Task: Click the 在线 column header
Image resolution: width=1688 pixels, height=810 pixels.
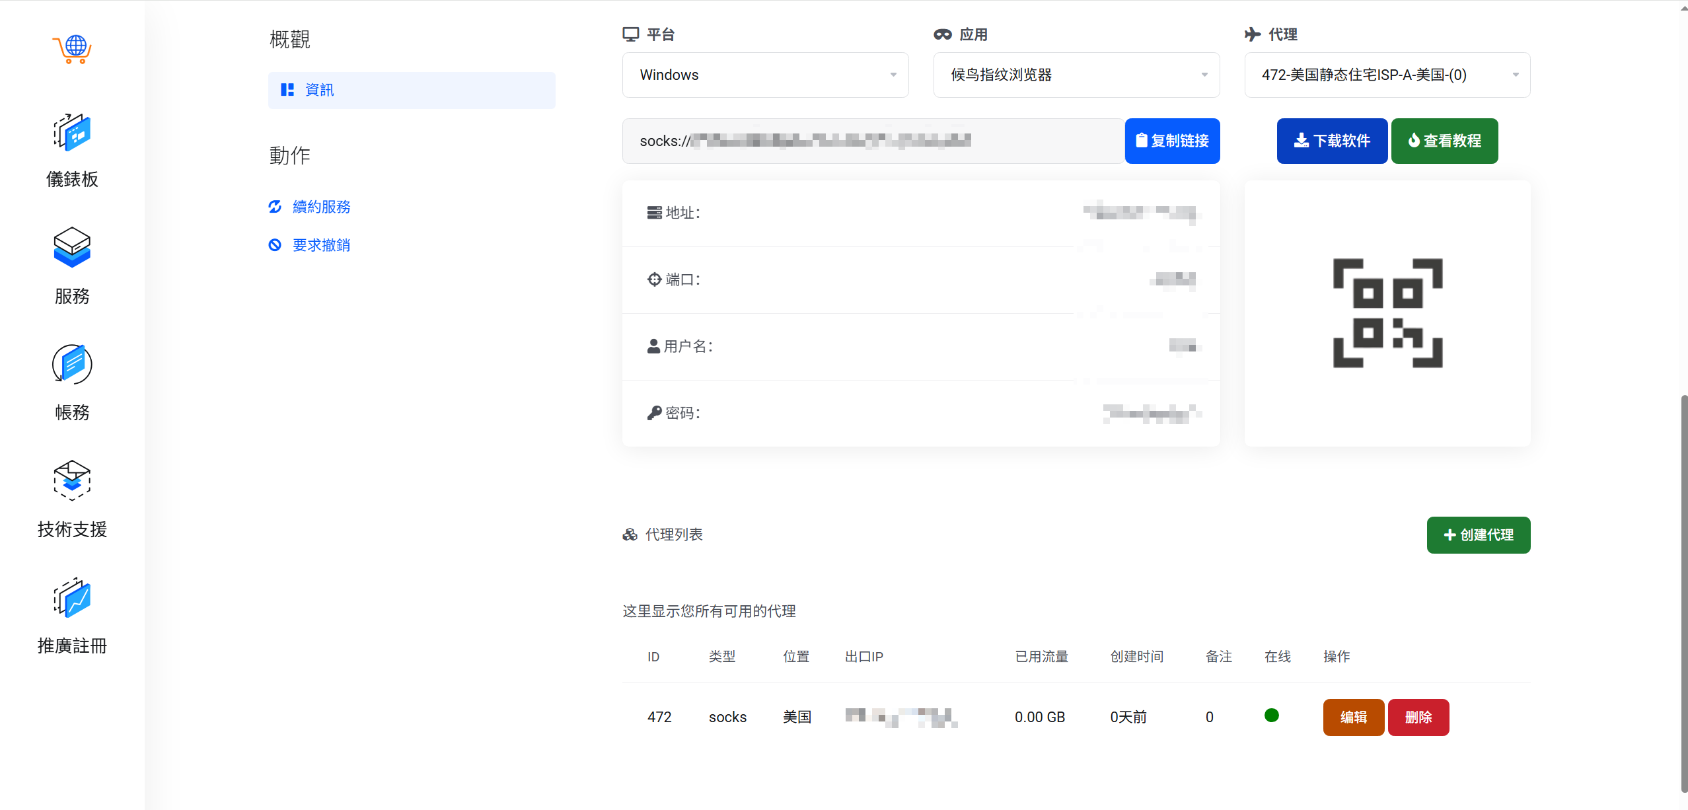Action: tap(1278, 657)
